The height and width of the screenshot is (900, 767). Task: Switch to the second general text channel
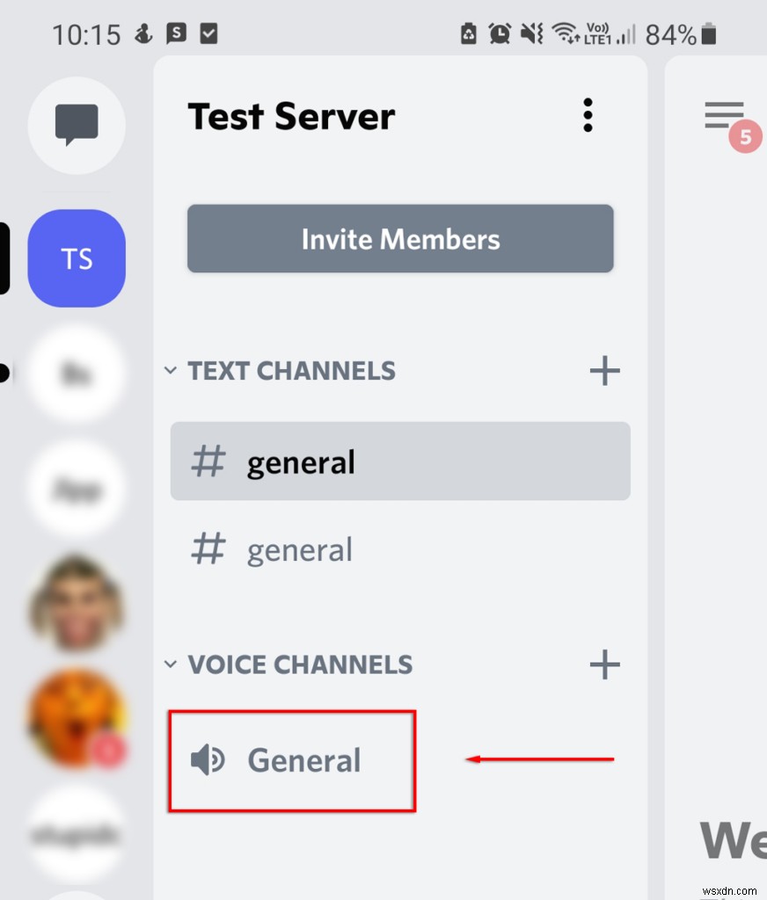coord(299,548)
